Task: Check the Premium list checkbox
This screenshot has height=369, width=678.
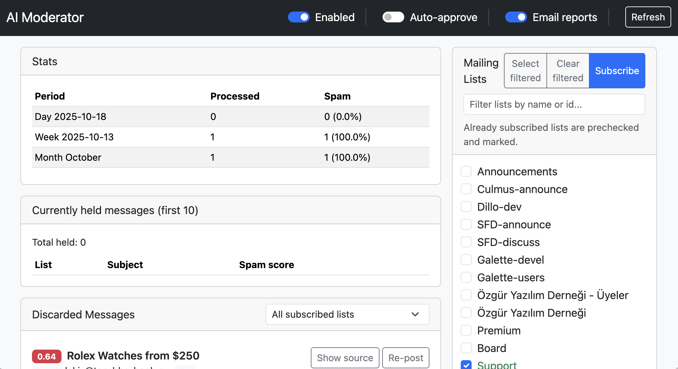Action: [x=466, y=330]
